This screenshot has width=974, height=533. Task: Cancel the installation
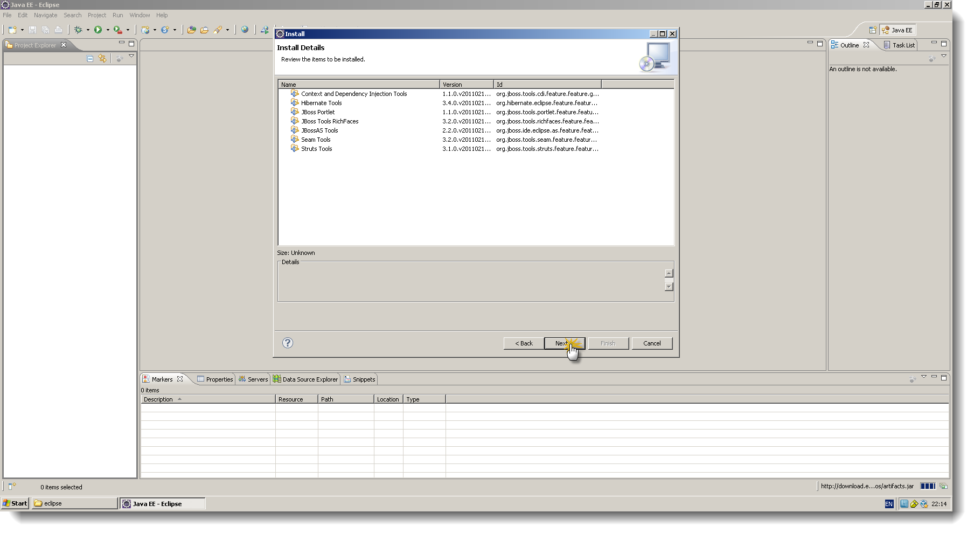(652, 343)
